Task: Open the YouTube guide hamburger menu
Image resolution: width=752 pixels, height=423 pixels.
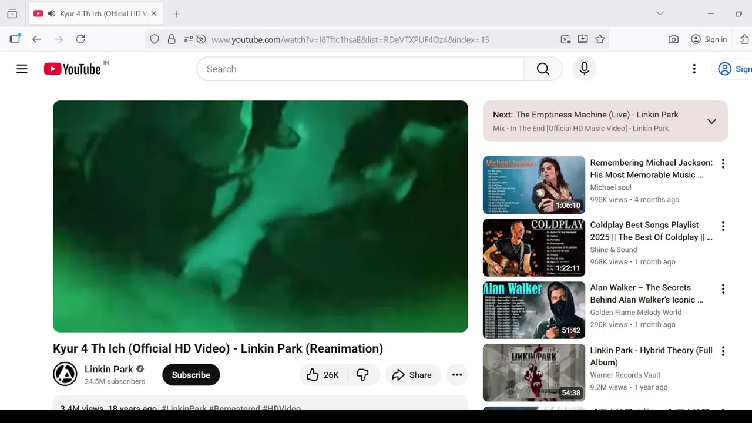Action: [x=22, y=69]
